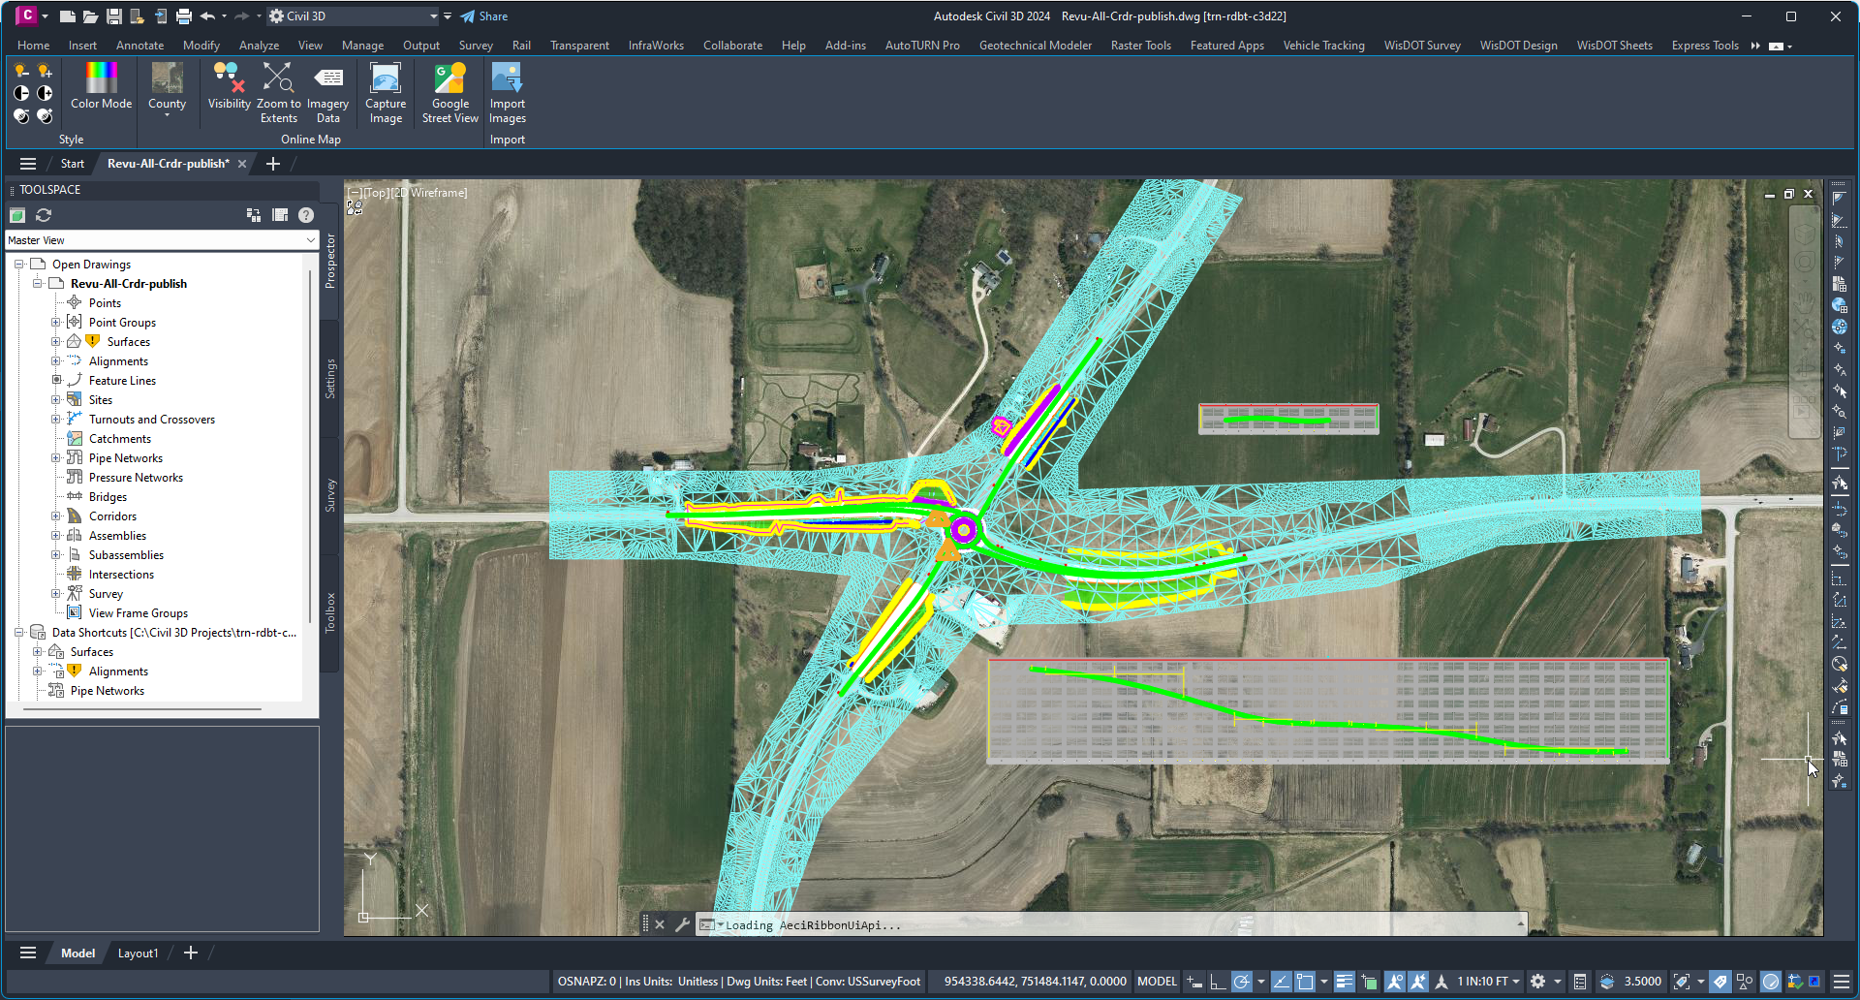1860x1000 pixels.
Task: Open the Civil 3D workspace dropdown
Action: 354,16
